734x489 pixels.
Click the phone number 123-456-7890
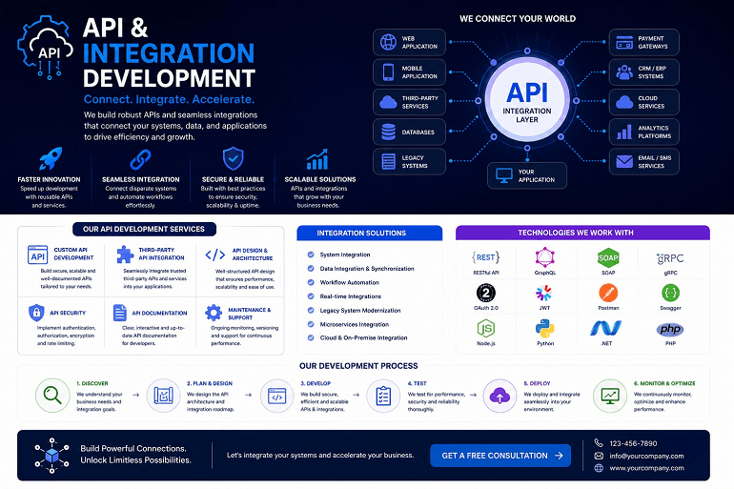633,443
